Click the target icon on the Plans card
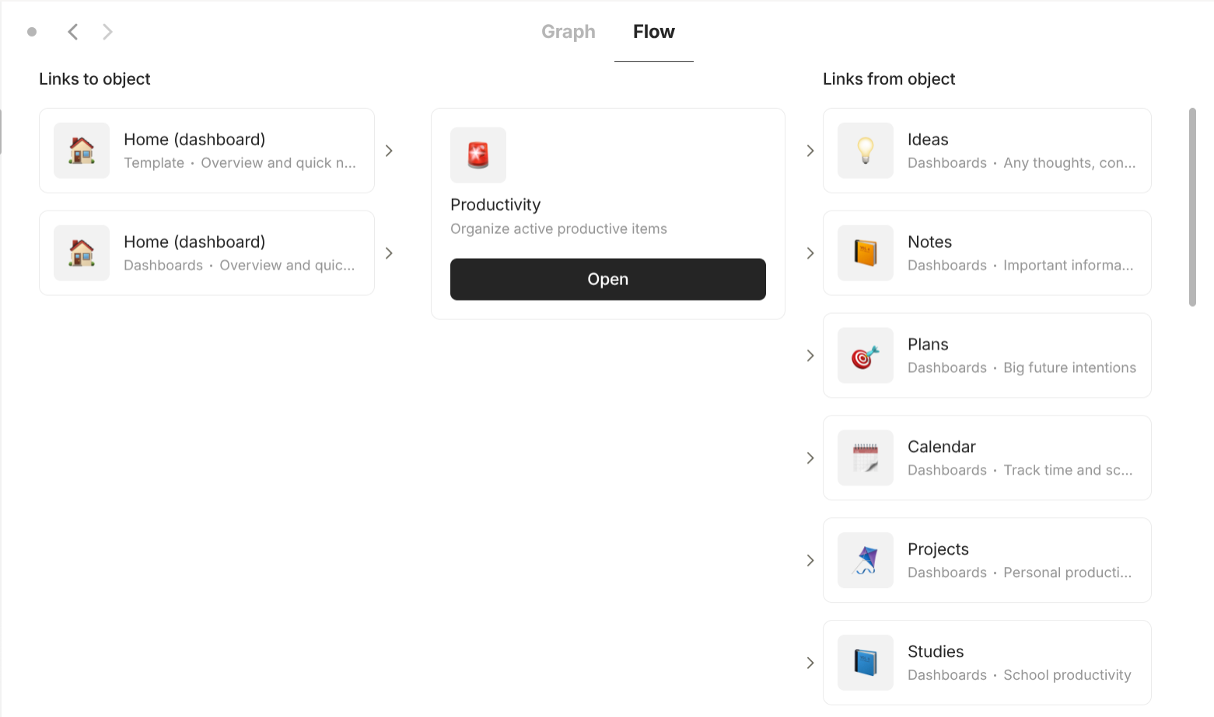Image resolution: width=1214 pixels, height=717 pixels. 865,356
